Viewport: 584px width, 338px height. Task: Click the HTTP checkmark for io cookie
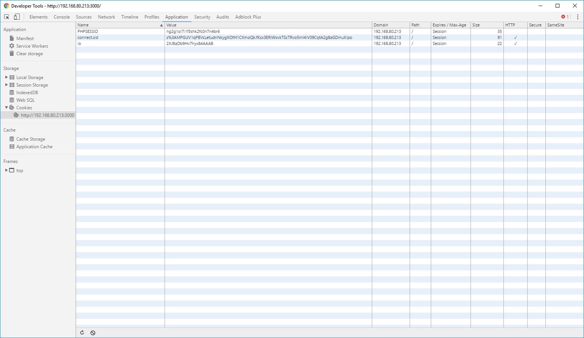tap(515, 43)
